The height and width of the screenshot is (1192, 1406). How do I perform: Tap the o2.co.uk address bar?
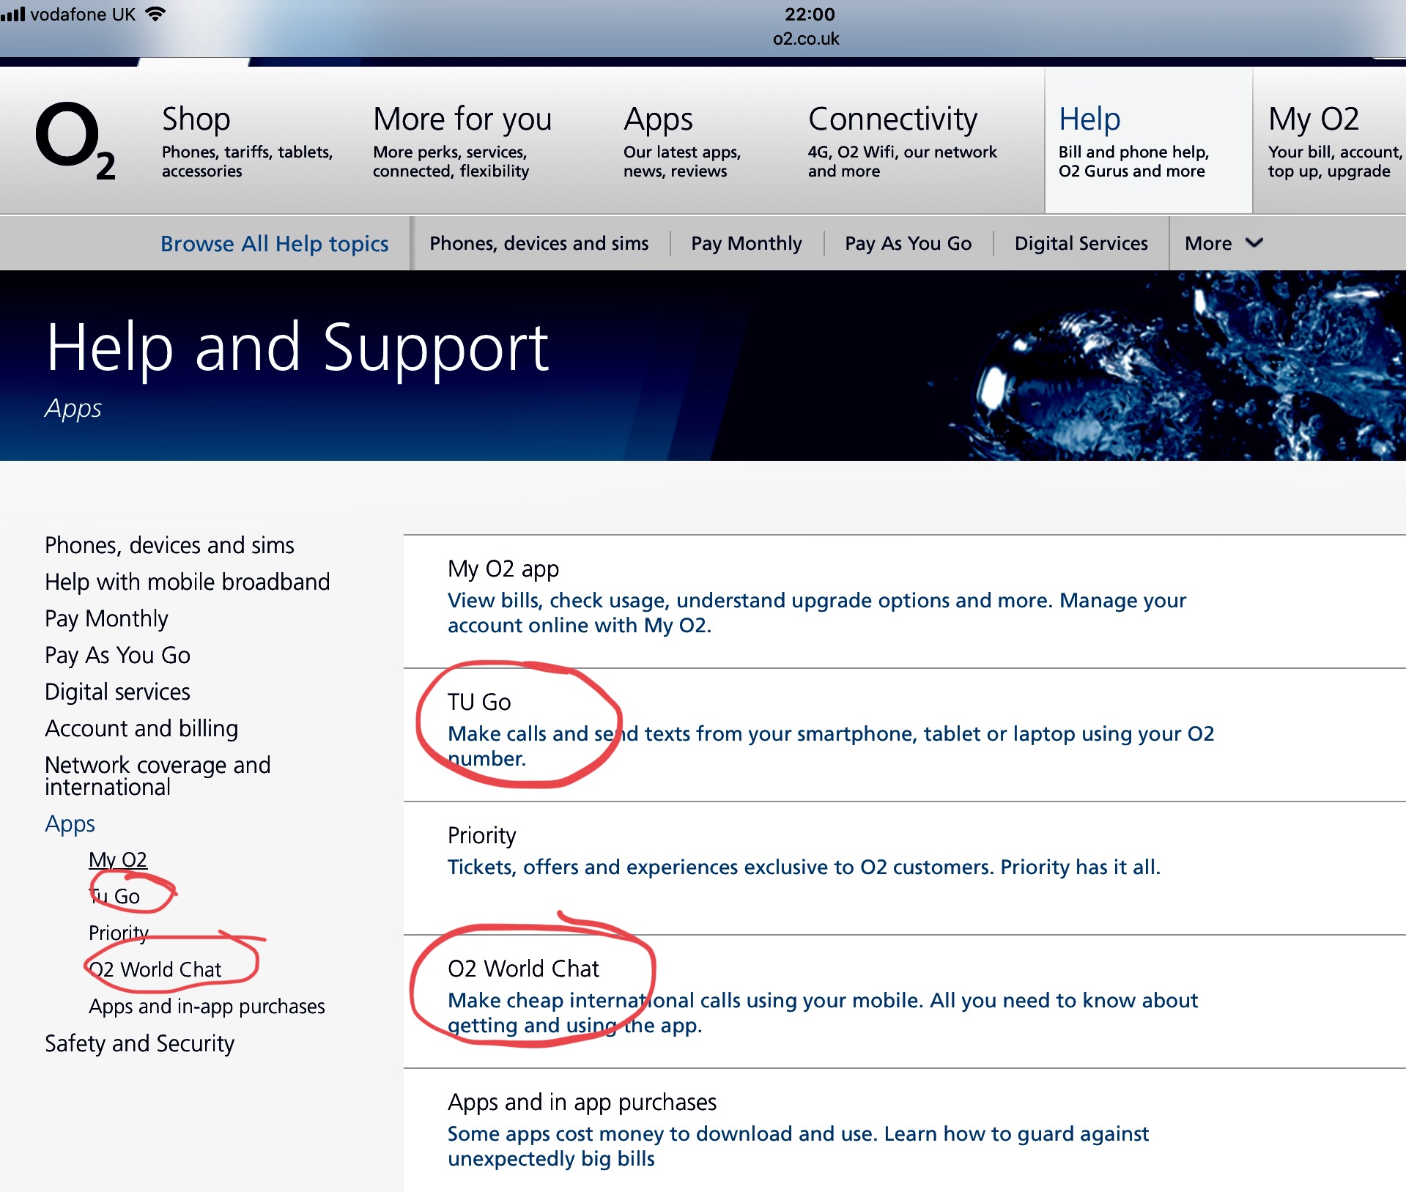806,39
